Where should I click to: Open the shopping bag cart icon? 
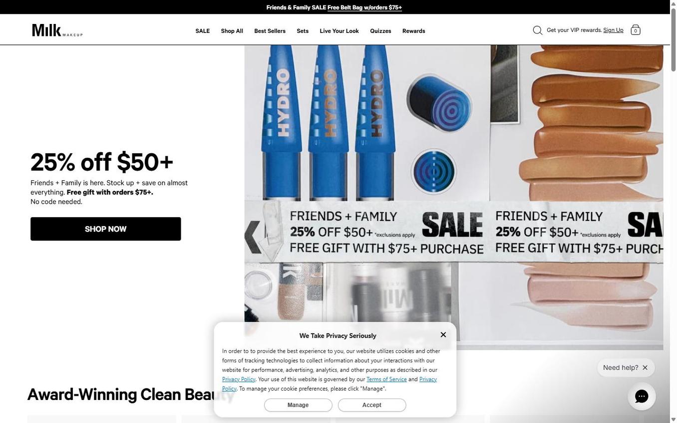(x=635, y=30)
